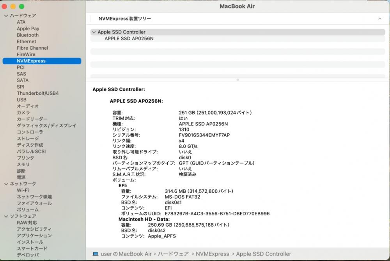Select APPLE SSD AP0256N row in device tree
390x261 pixels.
tap(238, 39)
